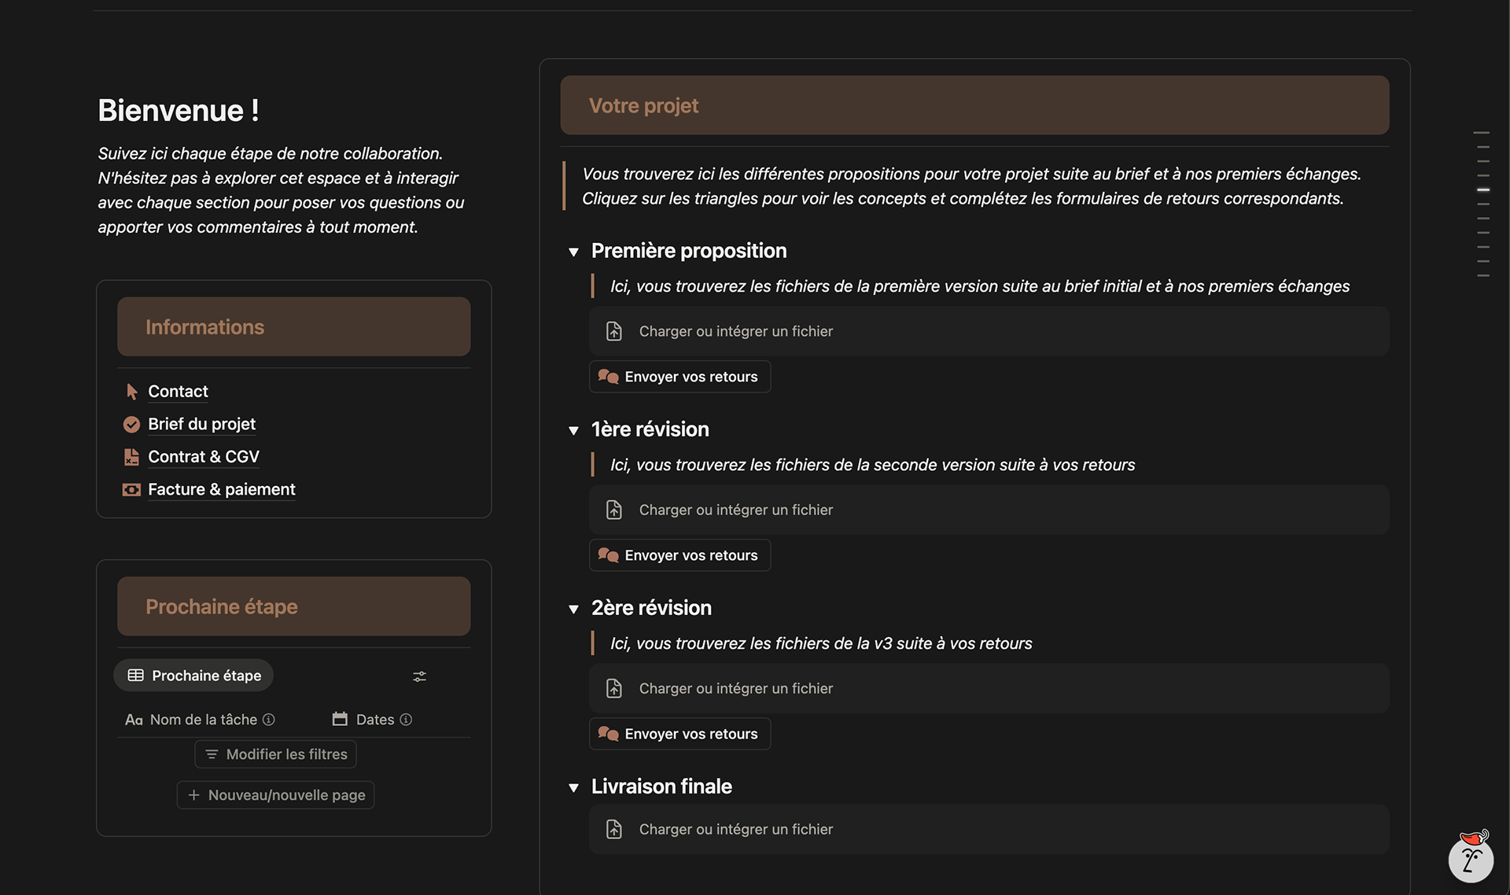
Task: Collapse the 2ère révision toggle triangle
Action: [x=573, y=609]
